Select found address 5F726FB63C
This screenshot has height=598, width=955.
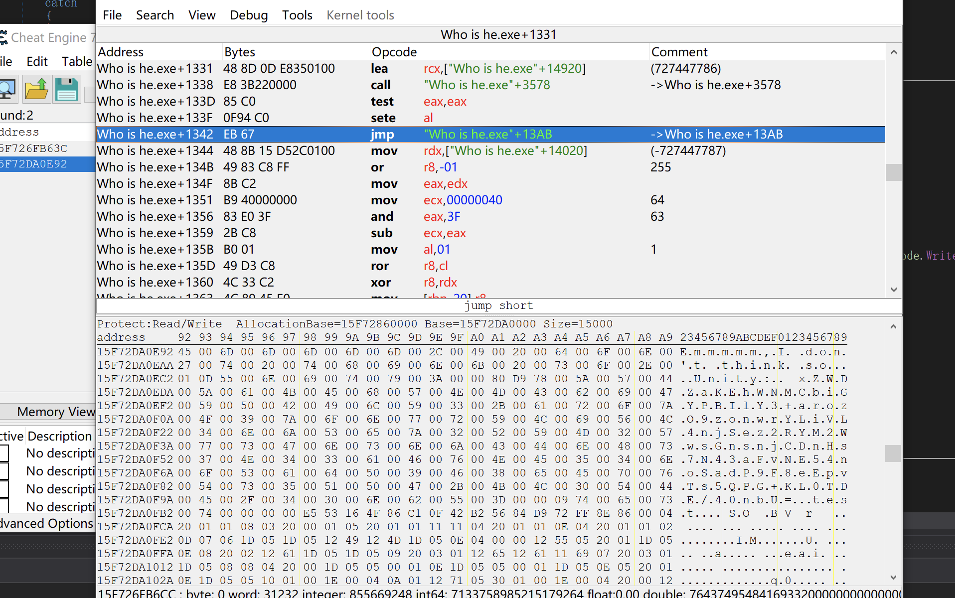[x=47, y=149]
